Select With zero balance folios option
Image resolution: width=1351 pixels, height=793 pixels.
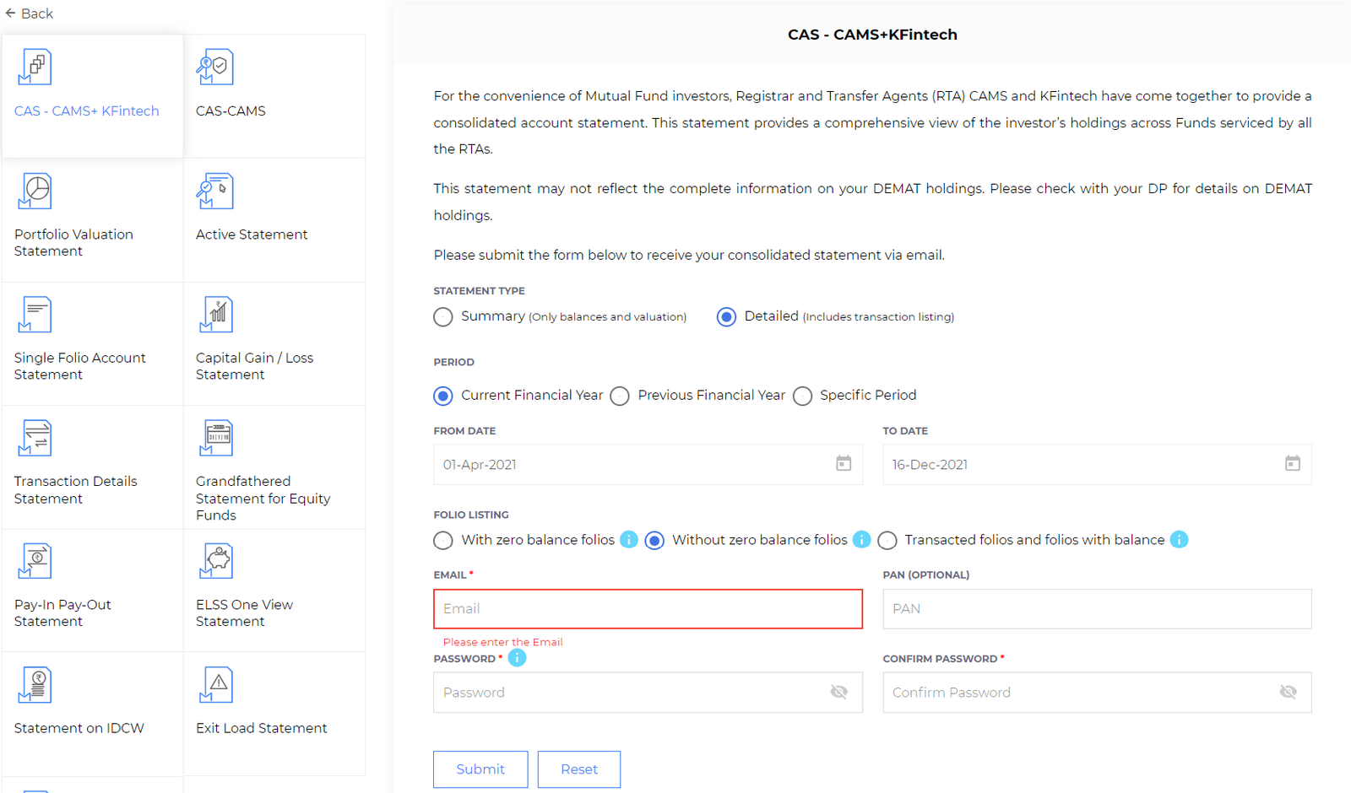[x=443, y=541]
